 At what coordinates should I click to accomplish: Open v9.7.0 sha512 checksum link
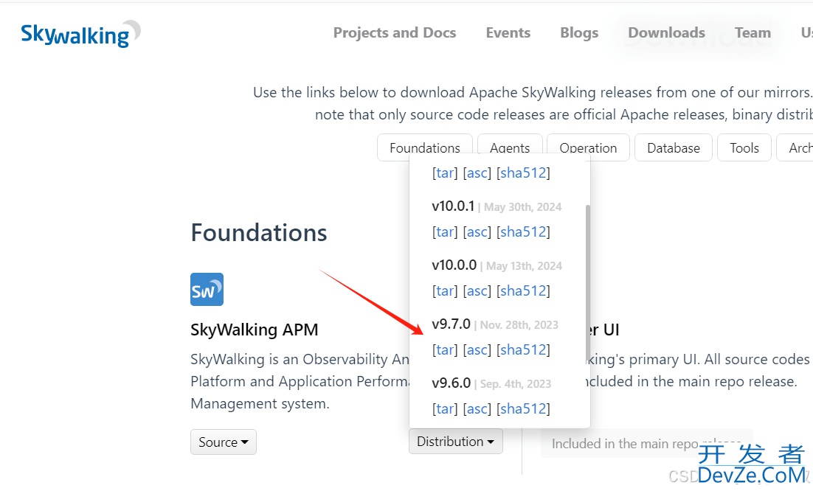click(x=523, y=349)
